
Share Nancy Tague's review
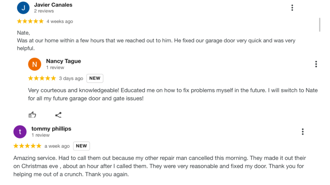click(x=58, y=115)
